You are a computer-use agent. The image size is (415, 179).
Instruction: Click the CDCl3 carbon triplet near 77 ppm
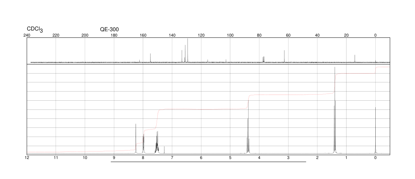point(263,59)
